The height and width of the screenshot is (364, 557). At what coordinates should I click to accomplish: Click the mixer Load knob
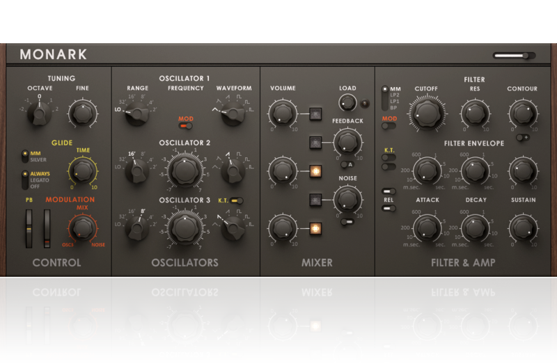(x=347, y=103)
